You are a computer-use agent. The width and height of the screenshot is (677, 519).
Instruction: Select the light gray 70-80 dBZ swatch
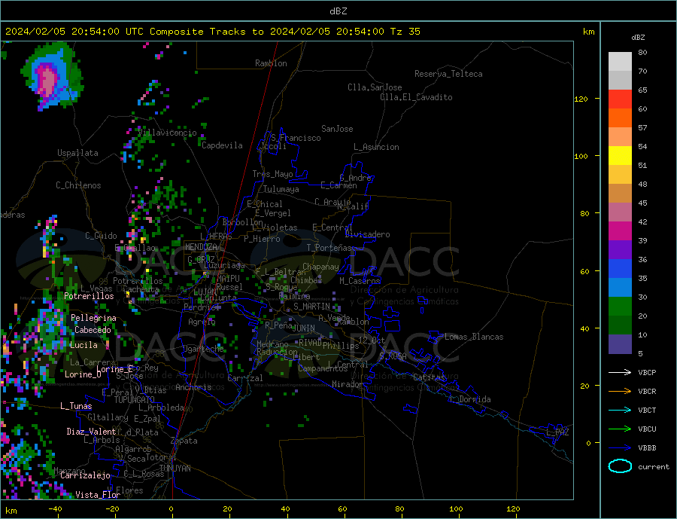(620, 62)
